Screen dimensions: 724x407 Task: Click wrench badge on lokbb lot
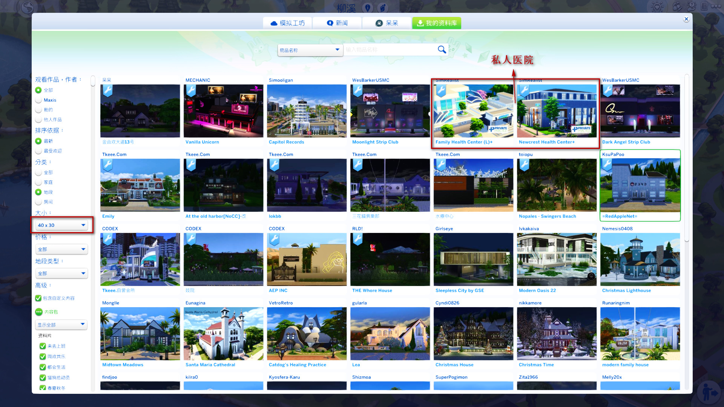pyautogui.click(x=274, y=165)
